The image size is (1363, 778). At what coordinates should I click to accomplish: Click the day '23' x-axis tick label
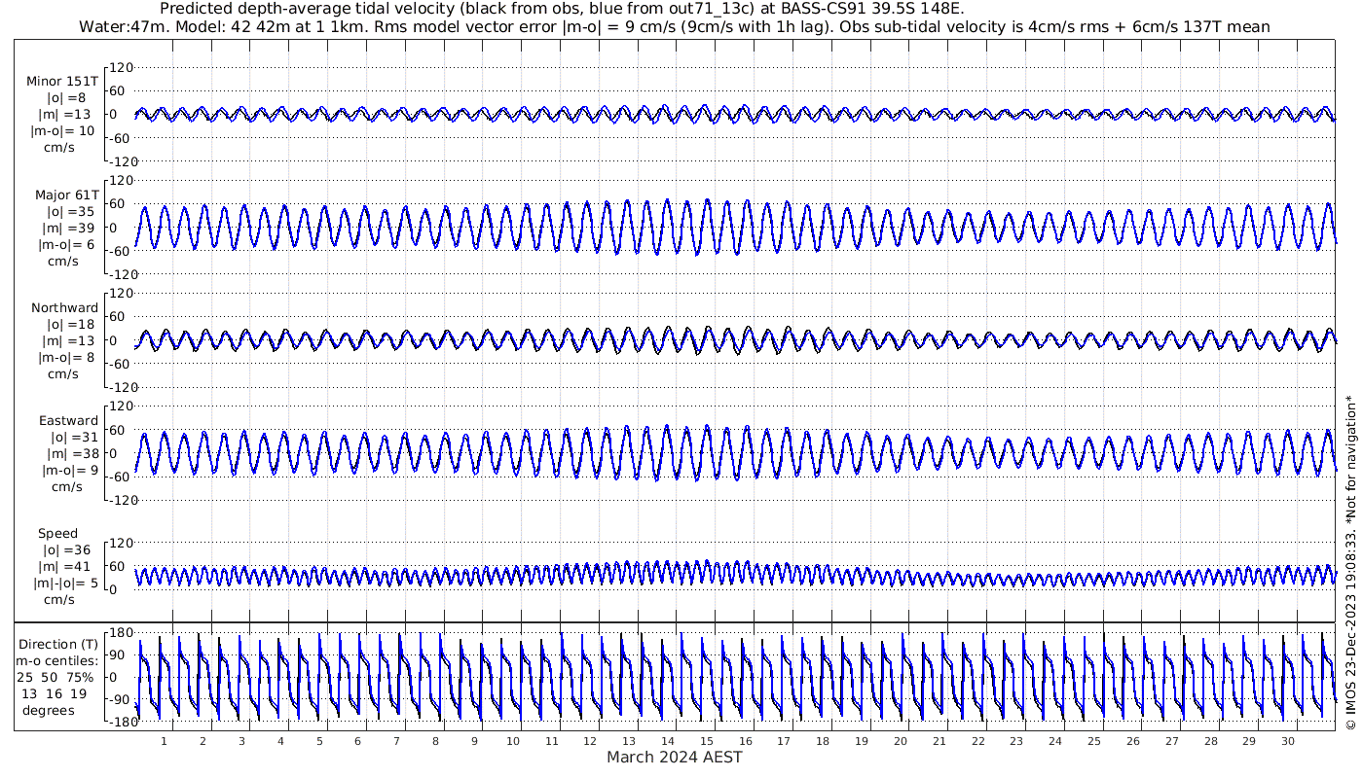click(x=1016, y=741)
